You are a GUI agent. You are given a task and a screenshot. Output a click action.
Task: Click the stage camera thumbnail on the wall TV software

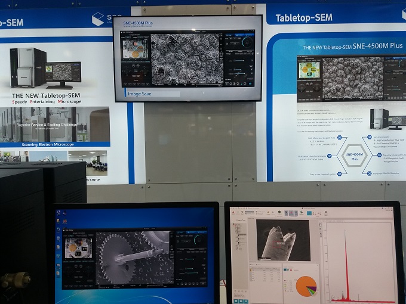135,49
